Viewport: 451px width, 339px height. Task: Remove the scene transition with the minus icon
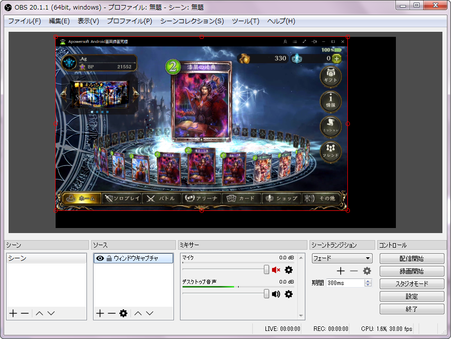tap(354, 271)
